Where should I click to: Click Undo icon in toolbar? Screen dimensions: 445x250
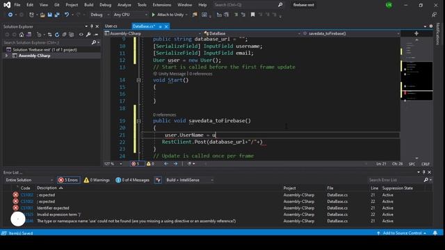point(67,15)
